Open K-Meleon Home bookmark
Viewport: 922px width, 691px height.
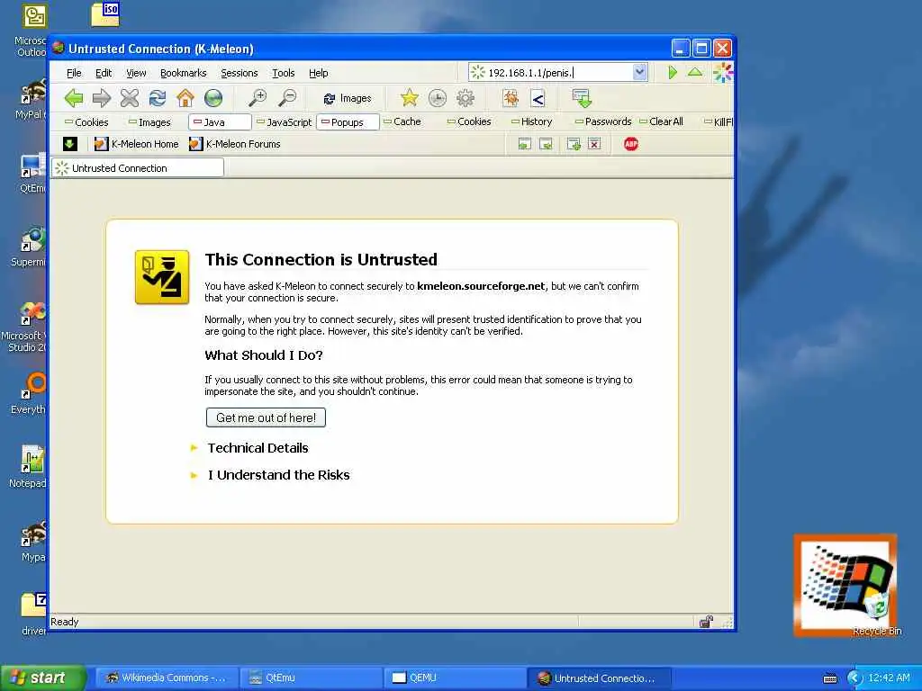click(137, 144)
